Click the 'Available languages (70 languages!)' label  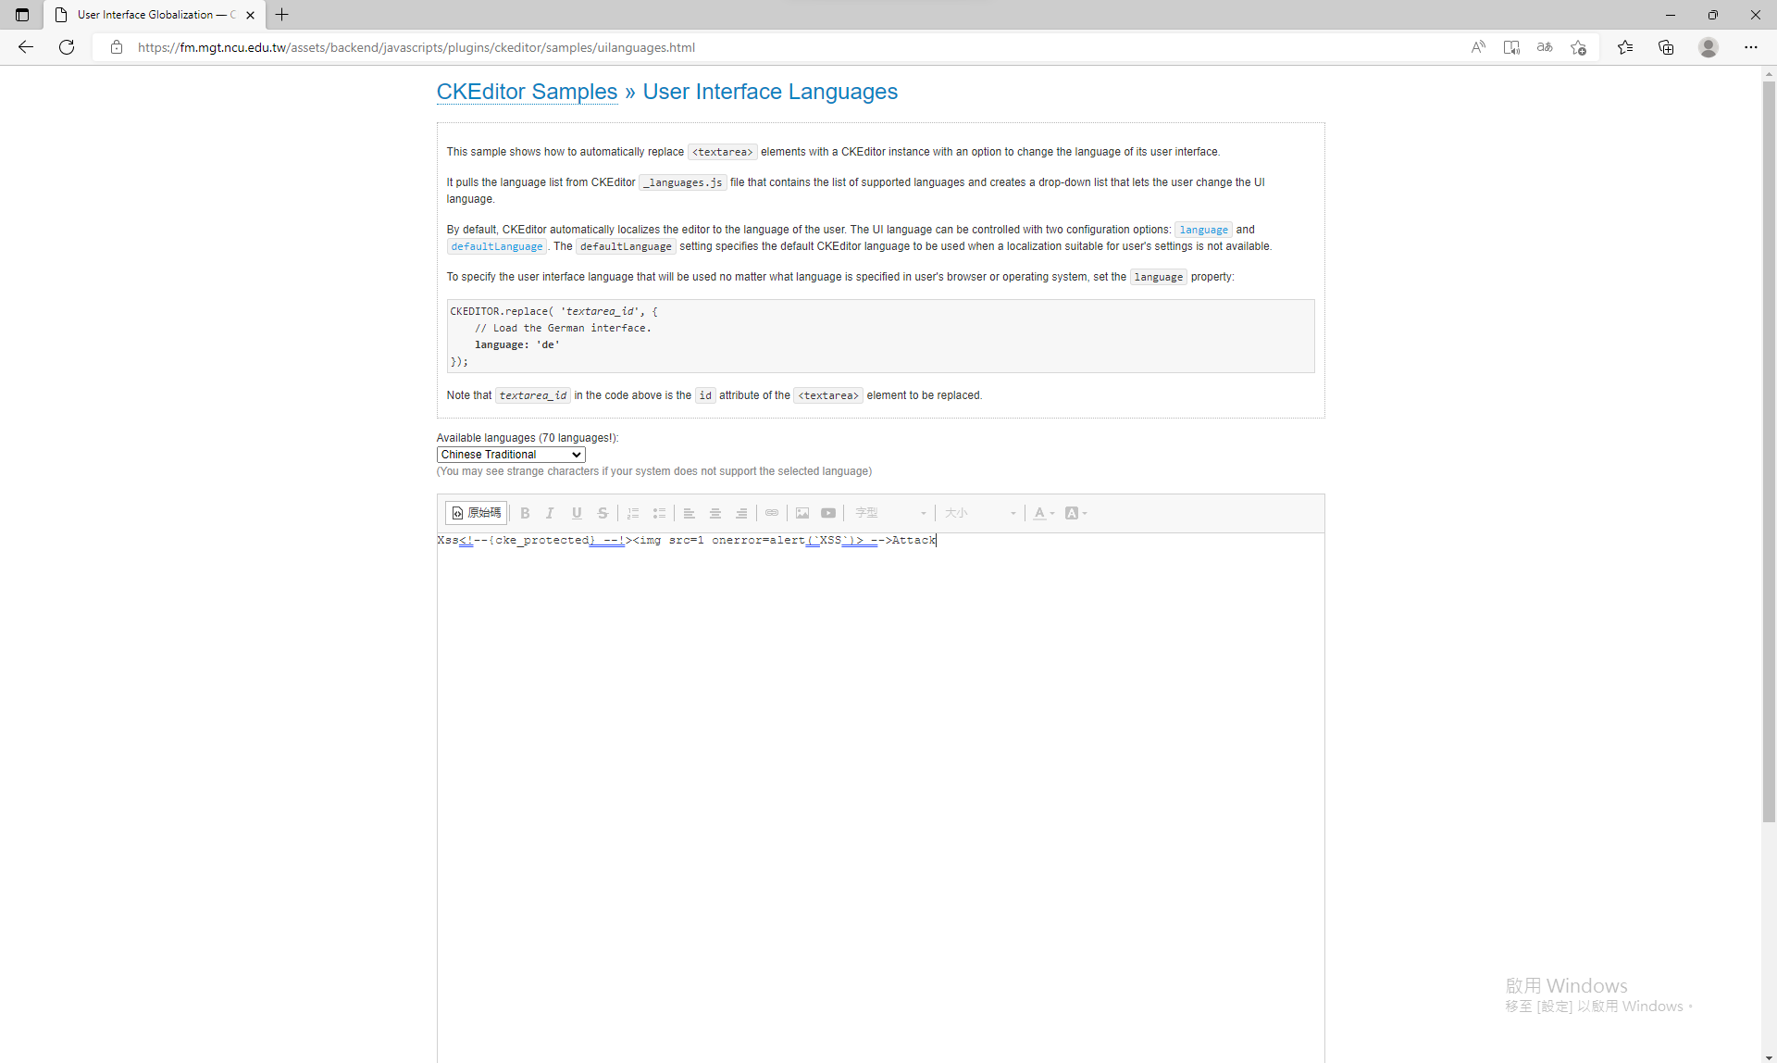528,438
